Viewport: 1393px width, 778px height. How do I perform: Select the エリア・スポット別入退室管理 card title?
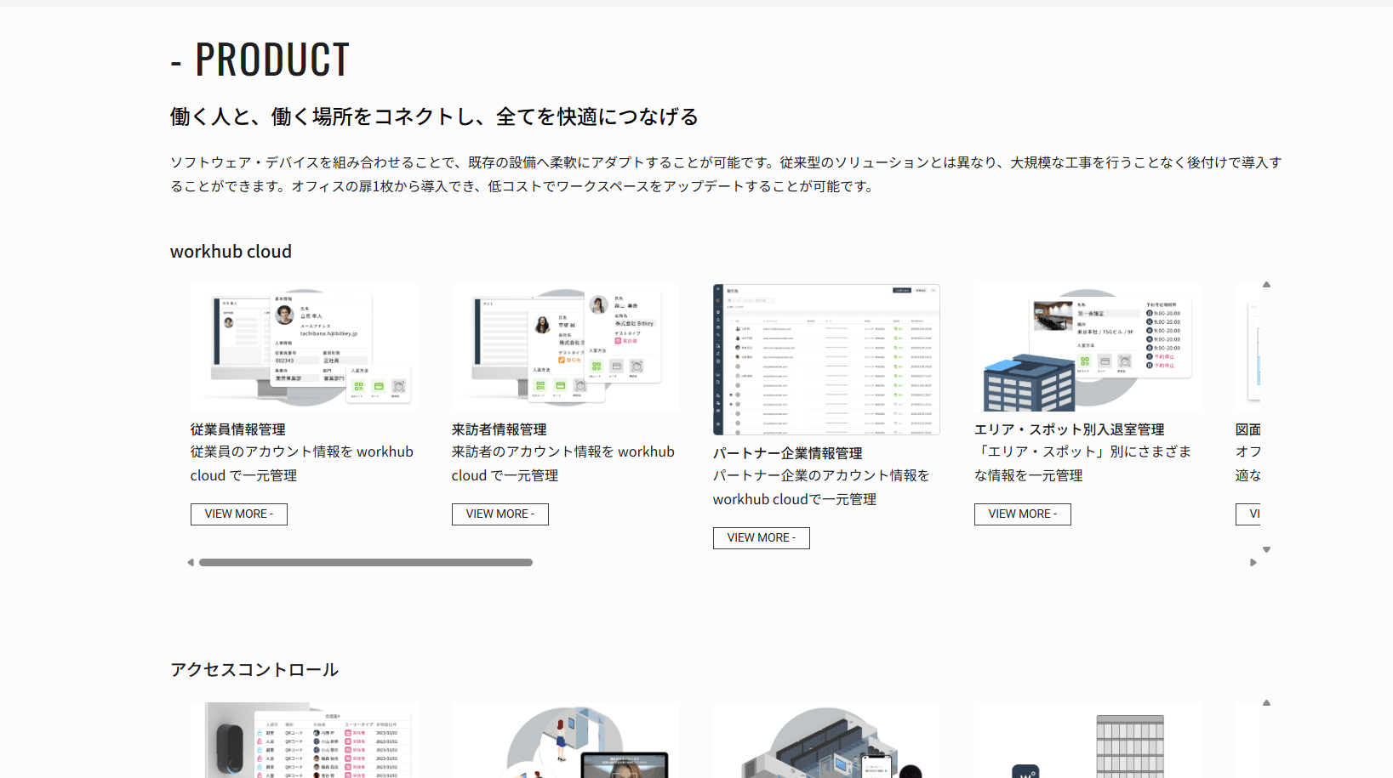click(1070, 429)
